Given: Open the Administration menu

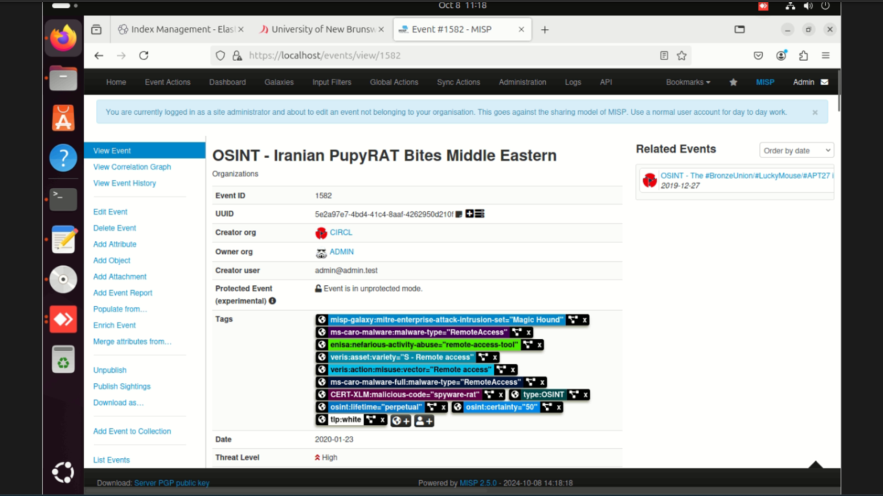Looking at the screenshot, I should pos(522,82).
